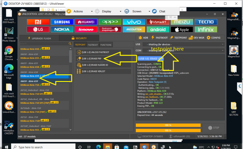The width and height of the screenshot is (243, 149).
Task: Open the 3D Vision Photo Viewer icon
Action: pyautogui.click(x=9, y=35)
